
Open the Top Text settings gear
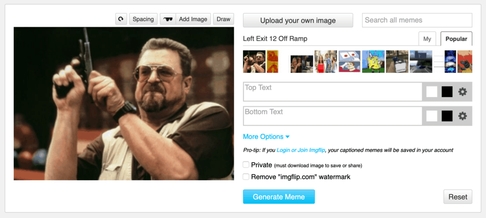pyautogui.click(x=462, y=92)
